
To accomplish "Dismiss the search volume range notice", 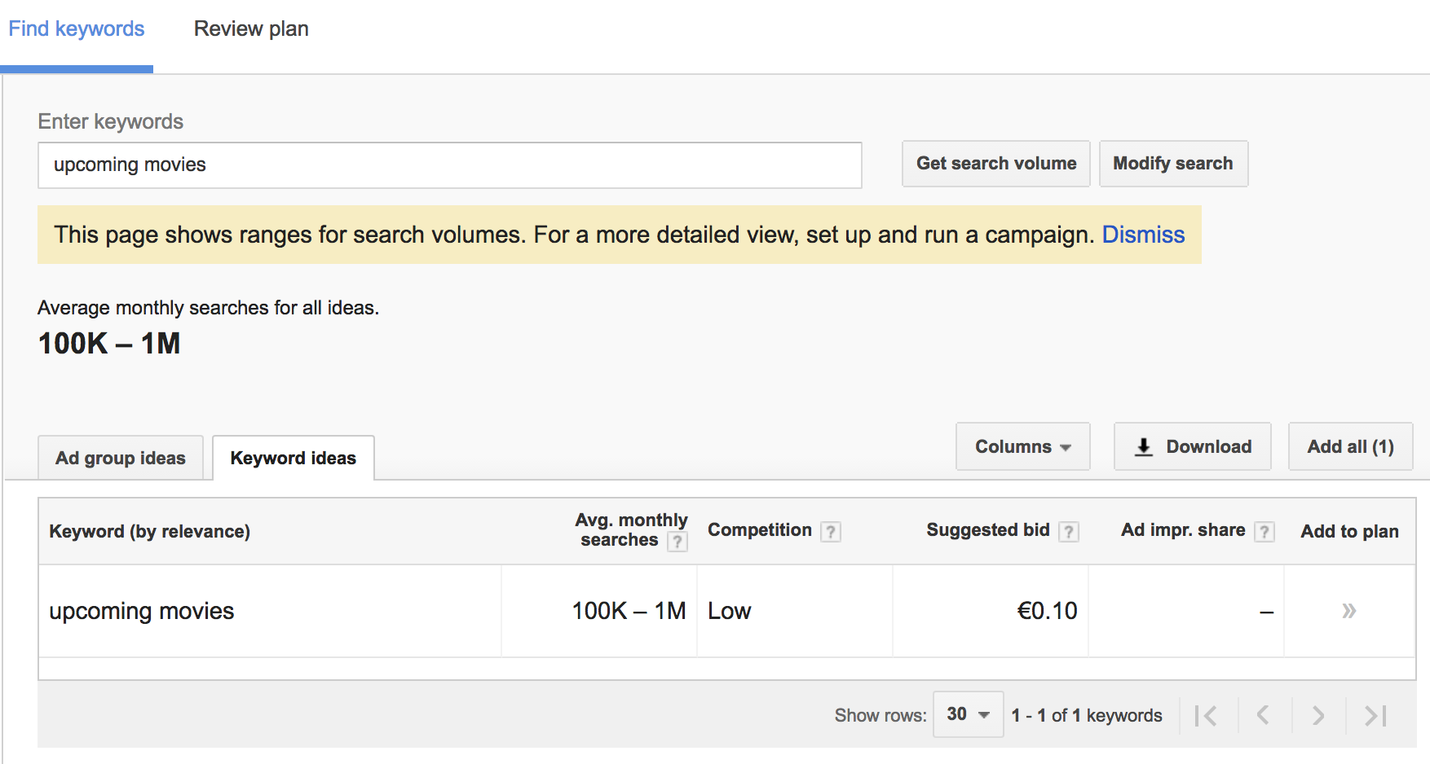I will click(x=1142, y=235).
